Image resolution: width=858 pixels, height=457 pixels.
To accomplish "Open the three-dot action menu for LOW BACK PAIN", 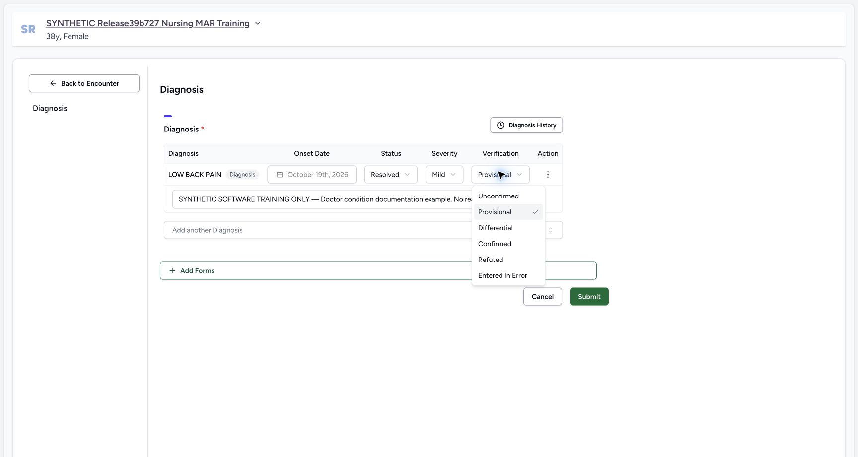I will 548,174.
